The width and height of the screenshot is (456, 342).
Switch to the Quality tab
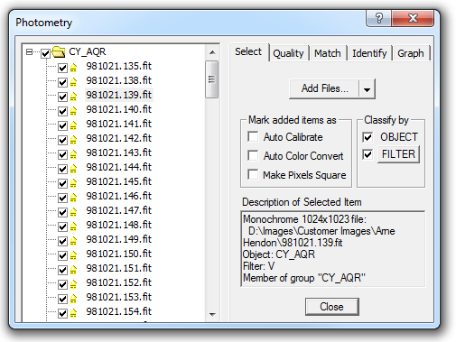tap(288, 53)
